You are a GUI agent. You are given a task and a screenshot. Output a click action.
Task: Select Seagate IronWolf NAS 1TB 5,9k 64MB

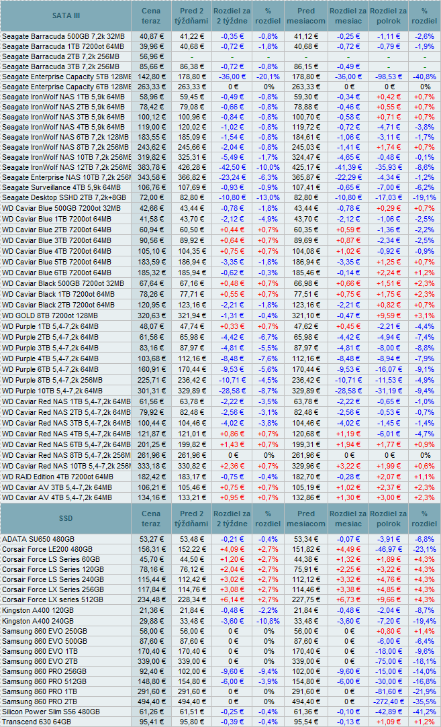click(63, 97)
